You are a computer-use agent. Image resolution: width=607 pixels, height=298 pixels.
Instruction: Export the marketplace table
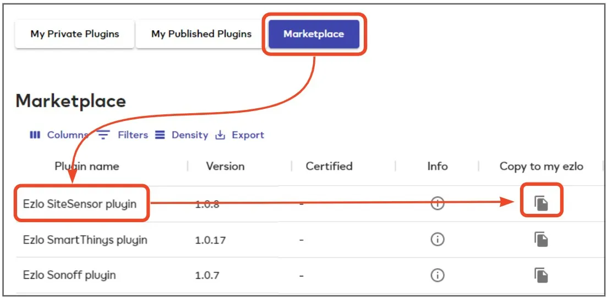(x=240, y=135)
